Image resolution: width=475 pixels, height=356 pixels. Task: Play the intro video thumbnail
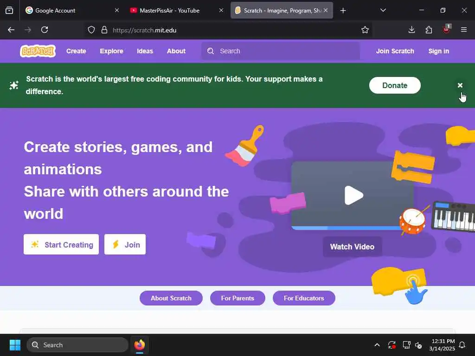point(353,195)
